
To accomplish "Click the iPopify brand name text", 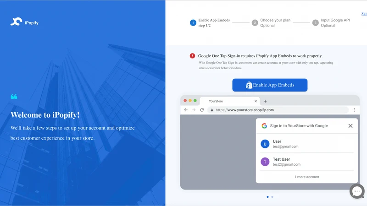I will 32,23.
